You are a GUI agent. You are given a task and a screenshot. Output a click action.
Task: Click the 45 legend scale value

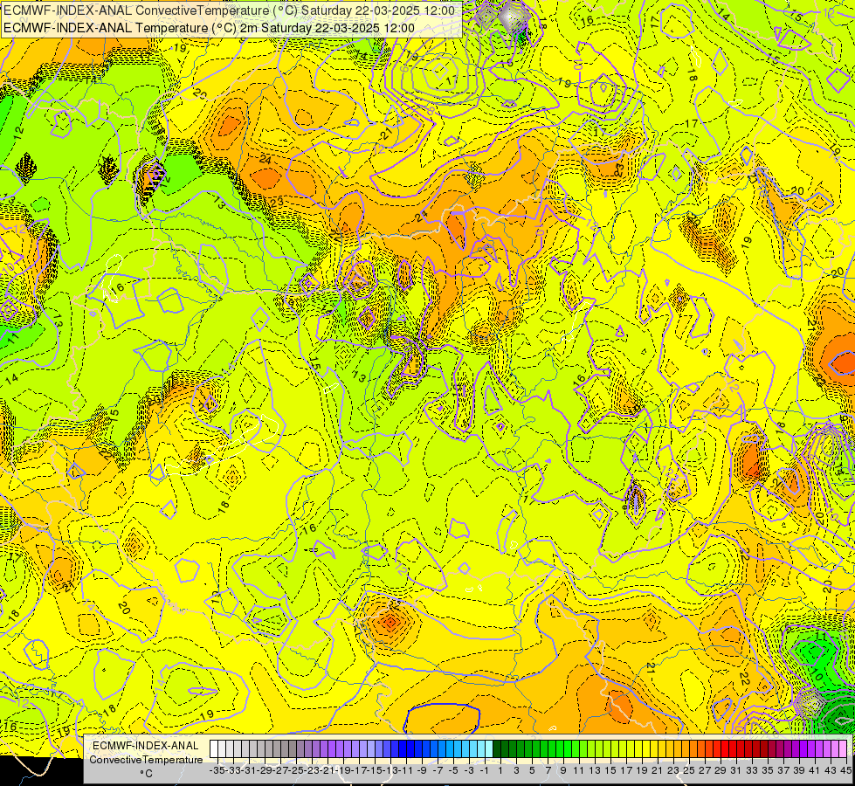tap(845, 770)
